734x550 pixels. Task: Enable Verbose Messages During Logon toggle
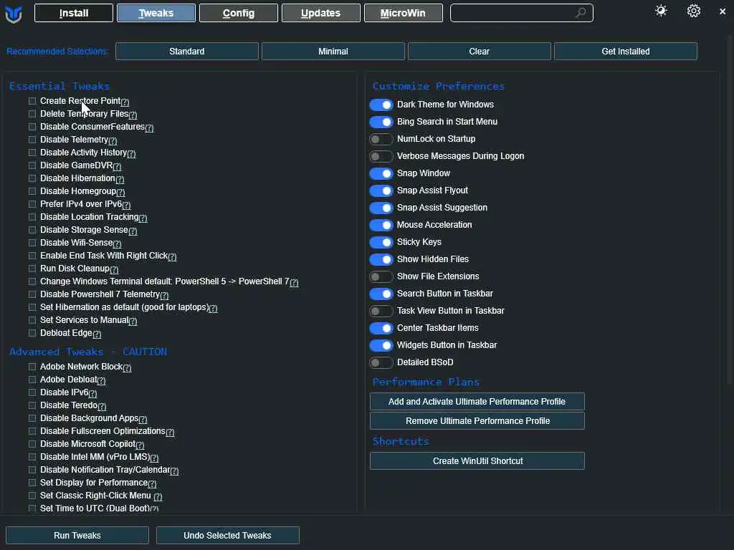381,156
